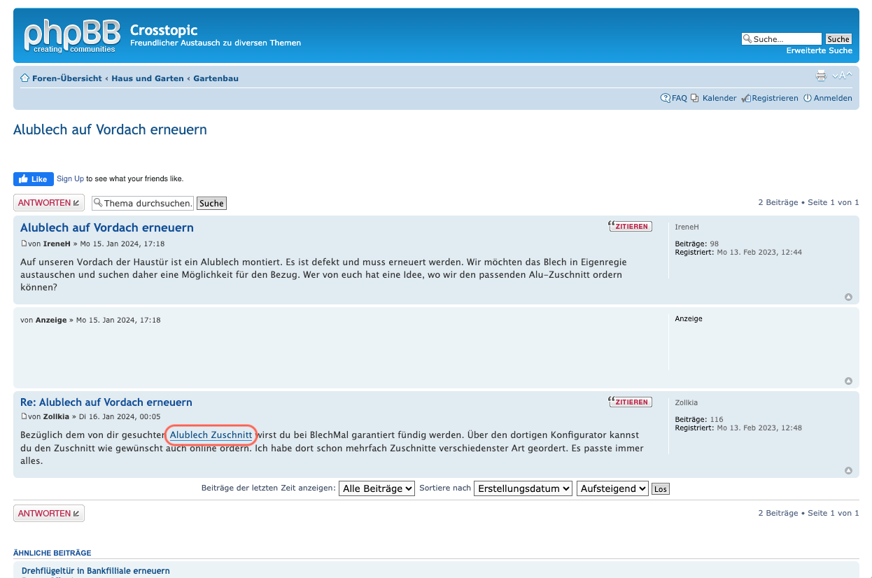Navigate to the Haus und Garten breadcrumb
The height and width of the screenshot is (578, 872).
(148, 78)
